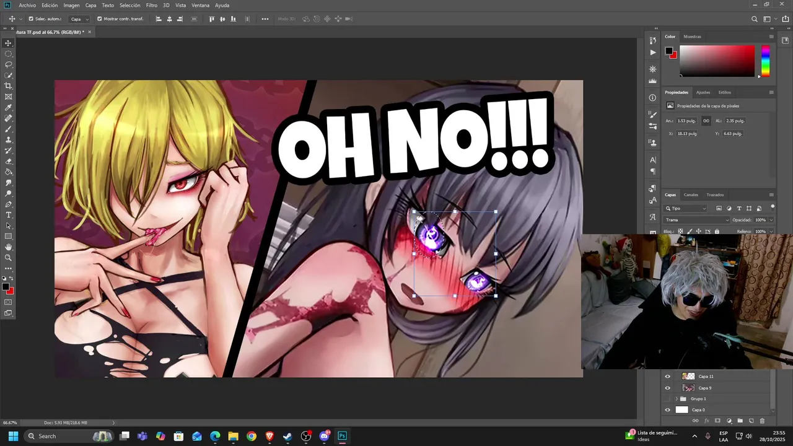Pick a color in the Color panel field
This screenshot has height=446, width=793.
coord(717,61)
